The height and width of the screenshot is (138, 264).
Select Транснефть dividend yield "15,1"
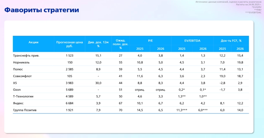pos(98,56)
